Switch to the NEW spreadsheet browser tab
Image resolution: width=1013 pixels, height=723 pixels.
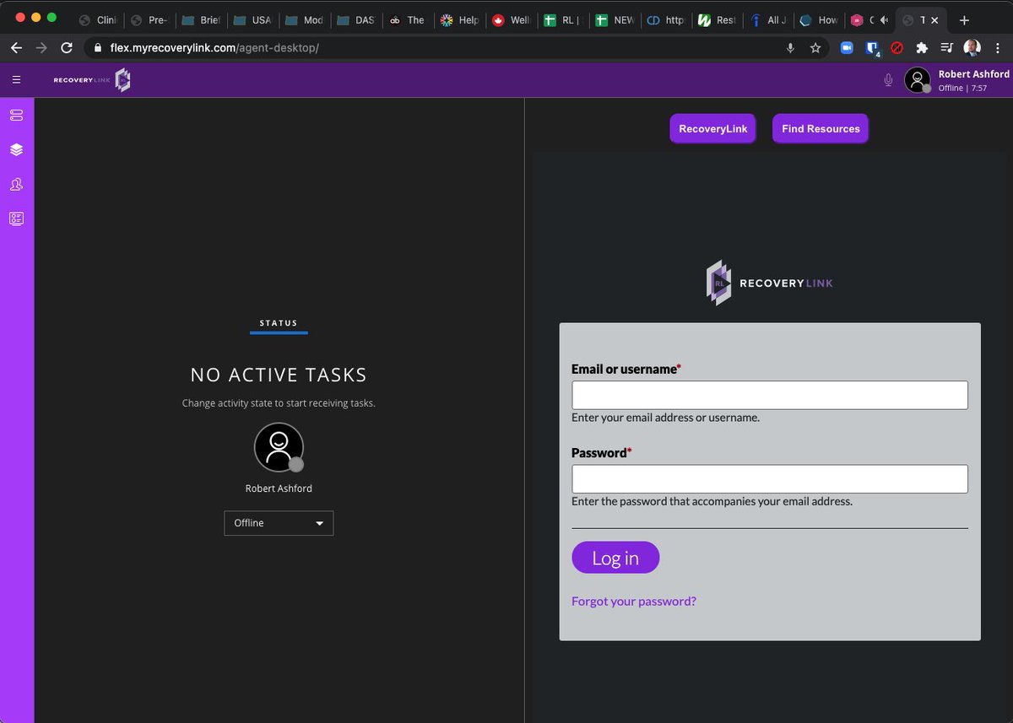614,20
